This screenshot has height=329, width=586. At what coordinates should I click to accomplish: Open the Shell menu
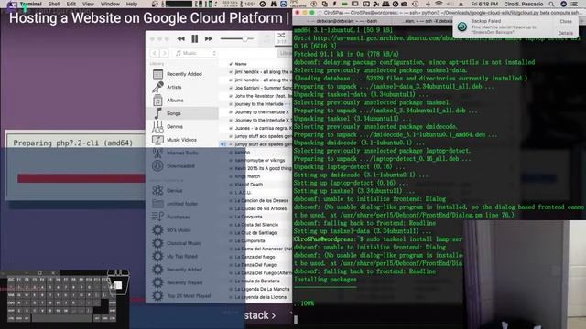pyautogui.click(x=54, y=4)
